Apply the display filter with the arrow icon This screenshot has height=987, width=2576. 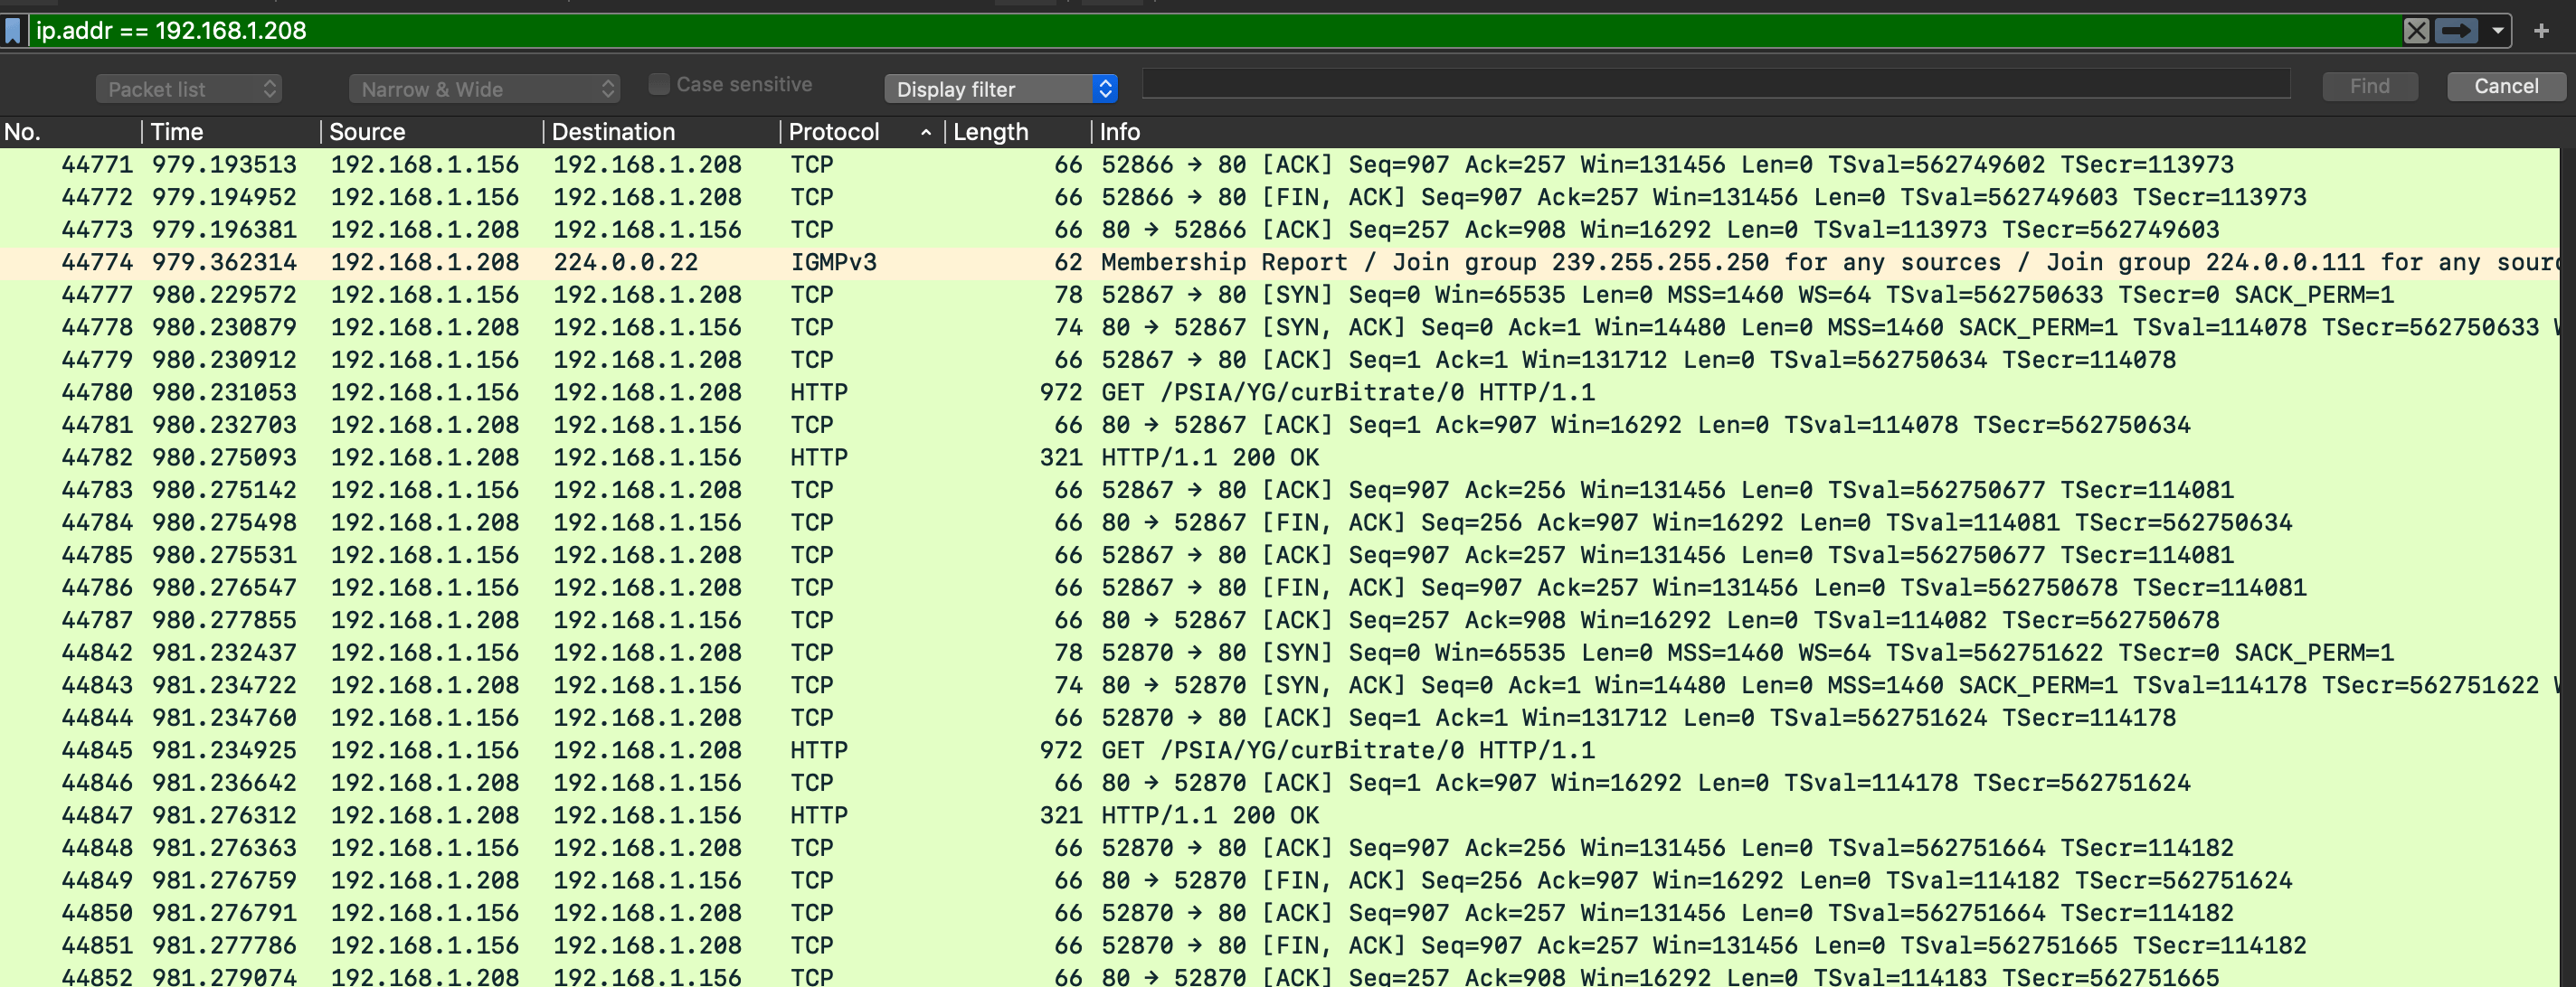click(2456, 31)
